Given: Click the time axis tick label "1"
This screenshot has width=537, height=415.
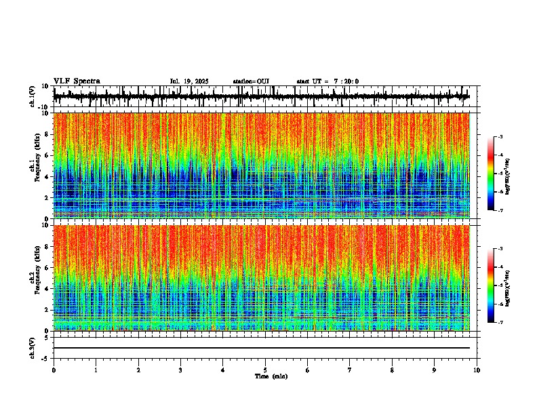Looking at the screenshot, I should click(96, 370).
